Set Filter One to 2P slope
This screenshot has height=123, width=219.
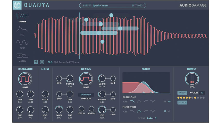[x=165, y=102]
